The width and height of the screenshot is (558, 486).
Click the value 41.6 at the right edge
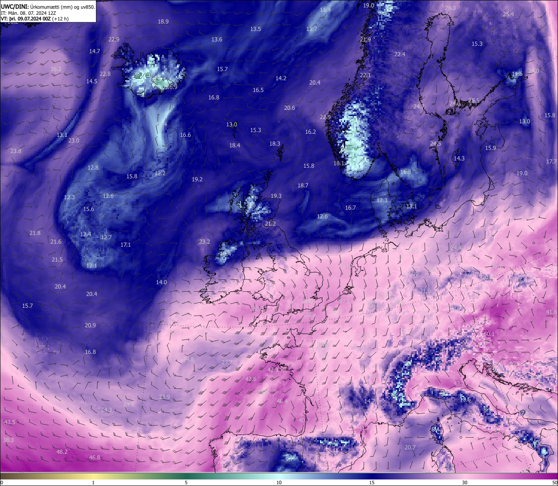(551, 312)
